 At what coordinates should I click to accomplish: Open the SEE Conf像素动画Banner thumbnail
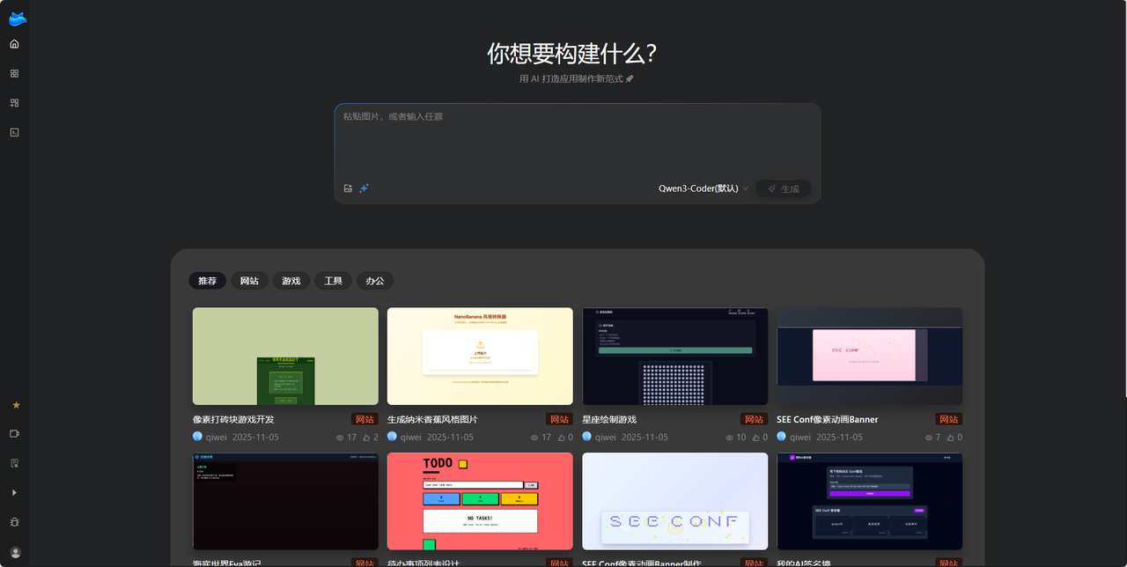tap(869, 356)
